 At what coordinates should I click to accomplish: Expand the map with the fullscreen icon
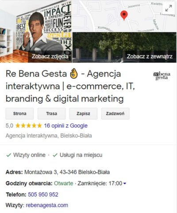coord(169,8)
